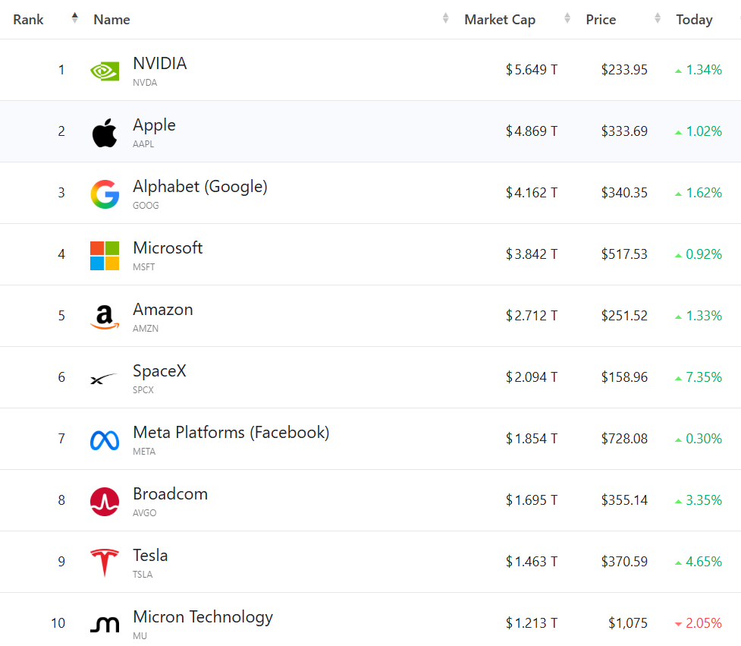Open the Alphabet (Google) company link
The image size is (741, 646).
click(x=200, y=187)
